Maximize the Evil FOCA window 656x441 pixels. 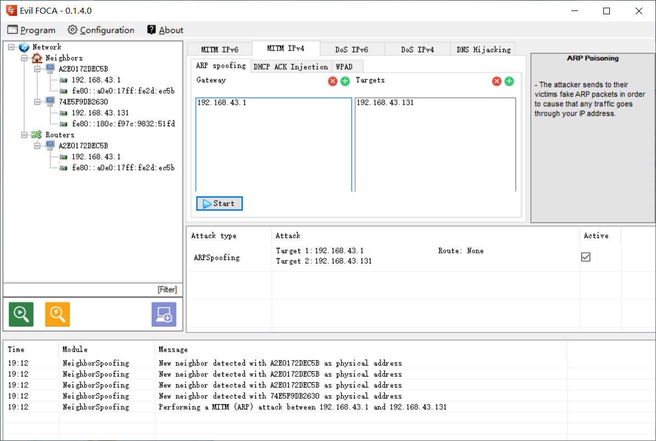[607, 11]
